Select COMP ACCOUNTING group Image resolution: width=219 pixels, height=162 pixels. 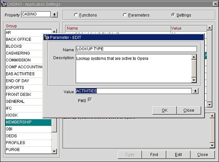pos(24,67)
